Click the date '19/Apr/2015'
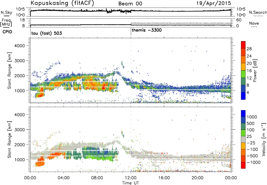Image resolution: width=267 pixels, height=185 pixels. pos(214,3)
